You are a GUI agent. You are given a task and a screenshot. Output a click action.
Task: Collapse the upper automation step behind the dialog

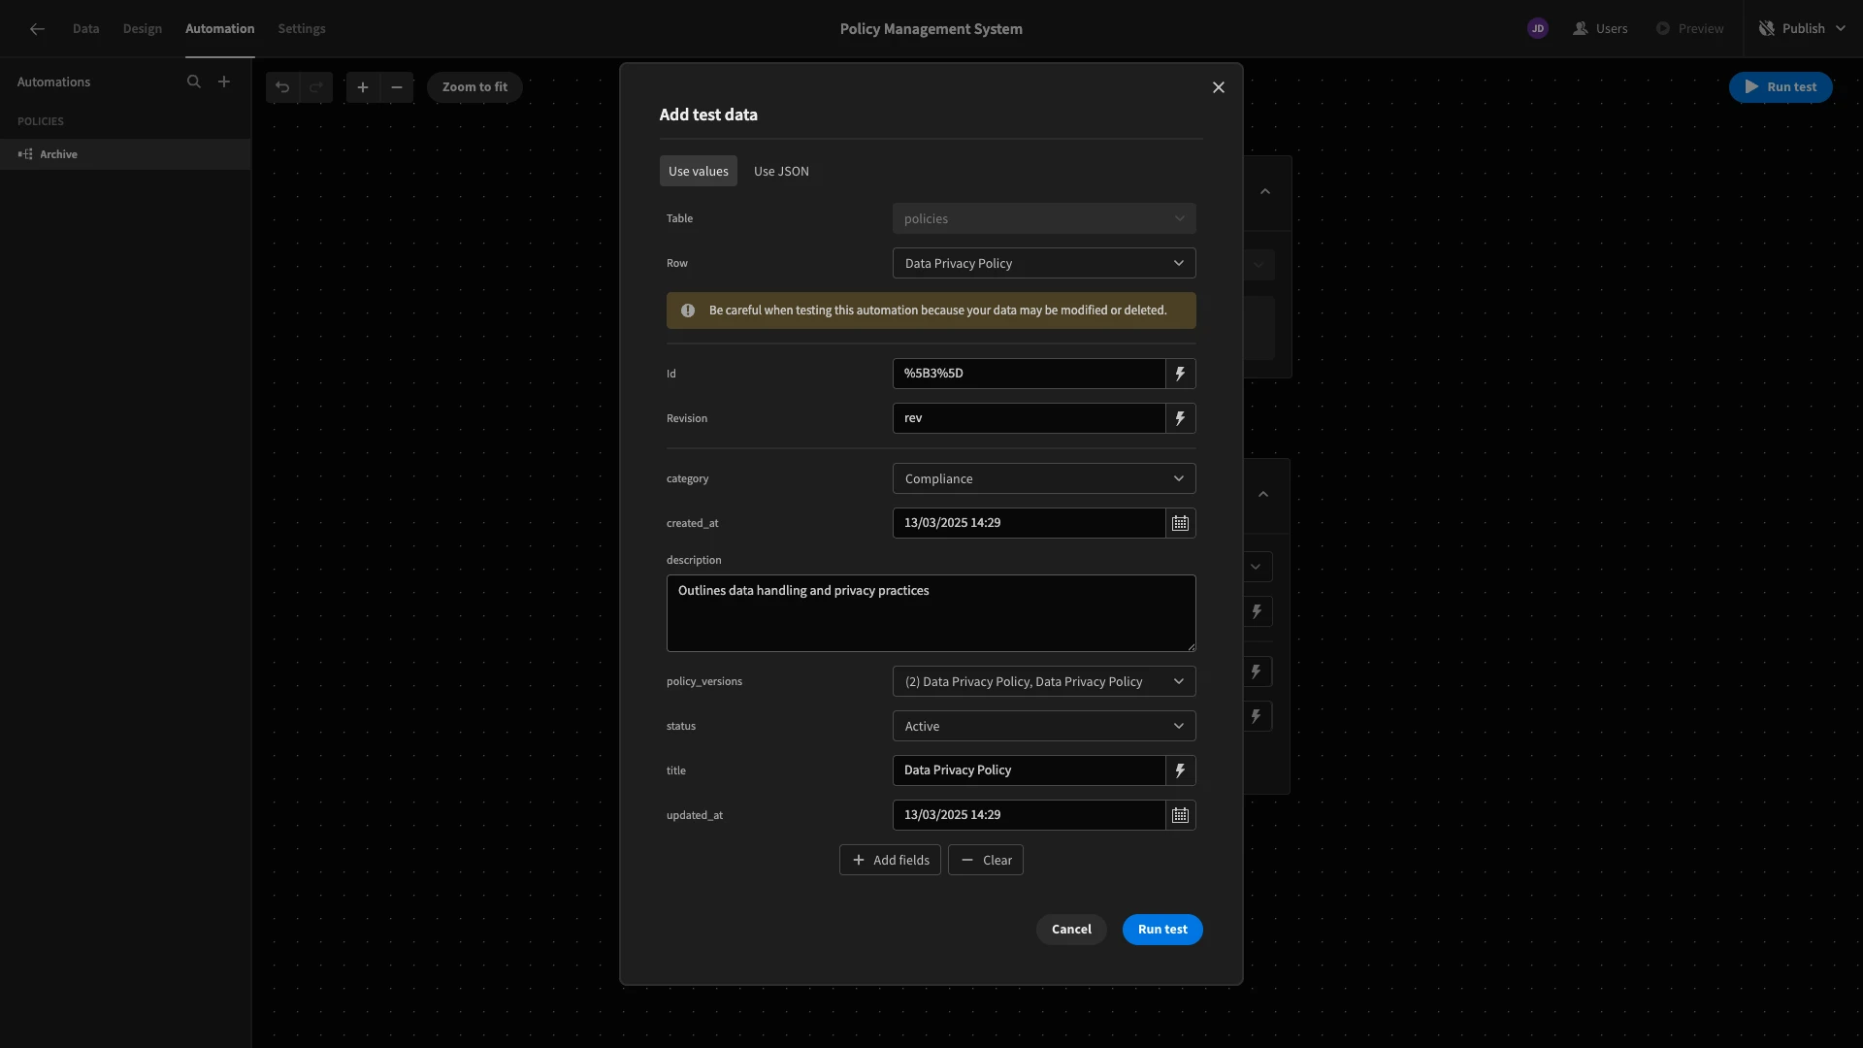point(1265,192)
